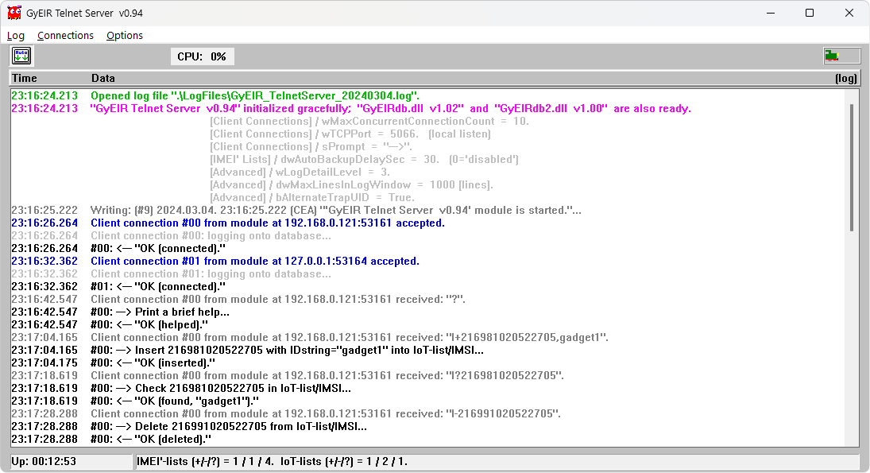Select the bAlternateTrapUID = True line
Image resolution: width=870 pixels, height=473 pixels.
(x=311, y=198)
